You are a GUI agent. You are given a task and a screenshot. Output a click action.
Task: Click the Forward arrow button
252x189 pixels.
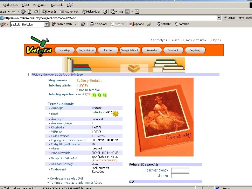click(14, 12)
